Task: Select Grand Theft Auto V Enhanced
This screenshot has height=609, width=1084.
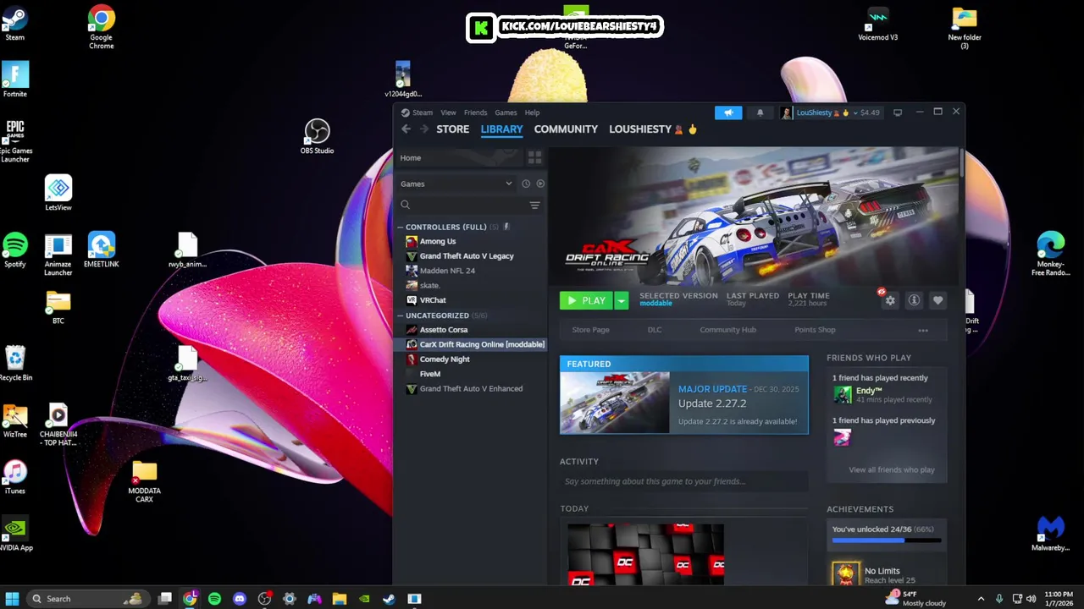Action: pyautogui.click(x=470, y=389)
